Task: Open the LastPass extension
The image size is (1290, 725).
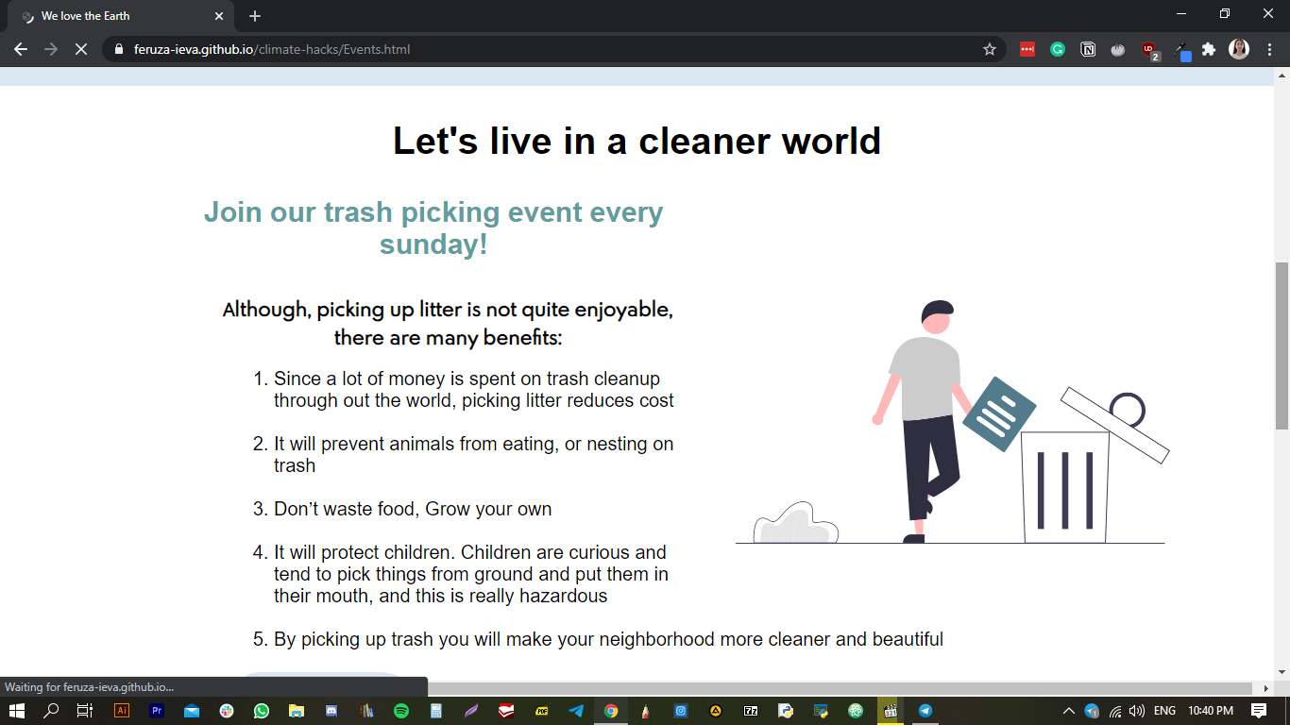Action: click(1027, 49)
